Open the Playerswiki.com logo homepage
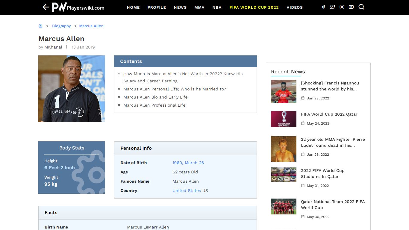The width and height of the screenshot is (409, 230). click(78, 7)
